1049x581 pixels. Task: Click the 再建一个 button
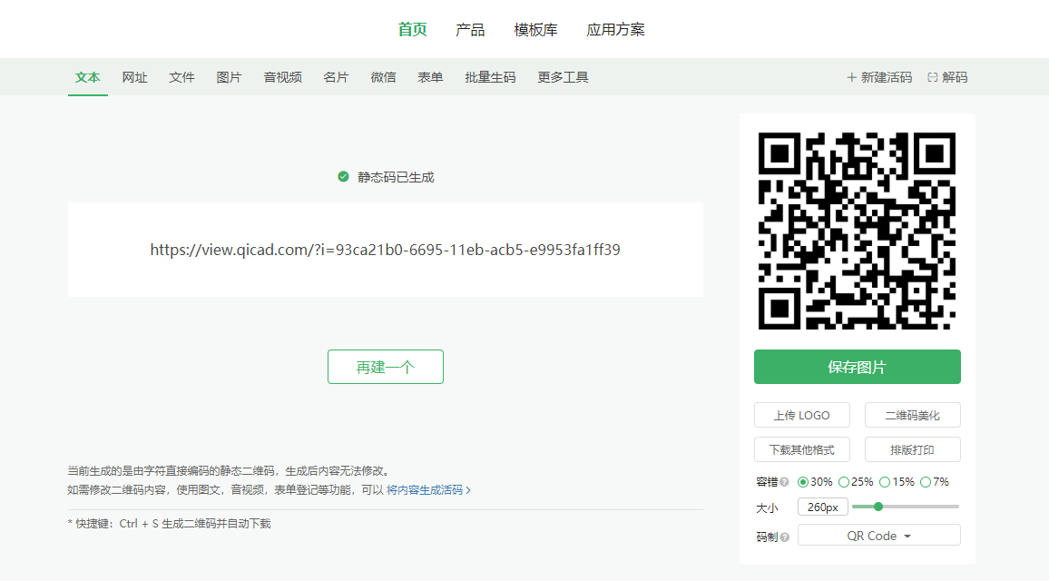[x=385, y=367]
